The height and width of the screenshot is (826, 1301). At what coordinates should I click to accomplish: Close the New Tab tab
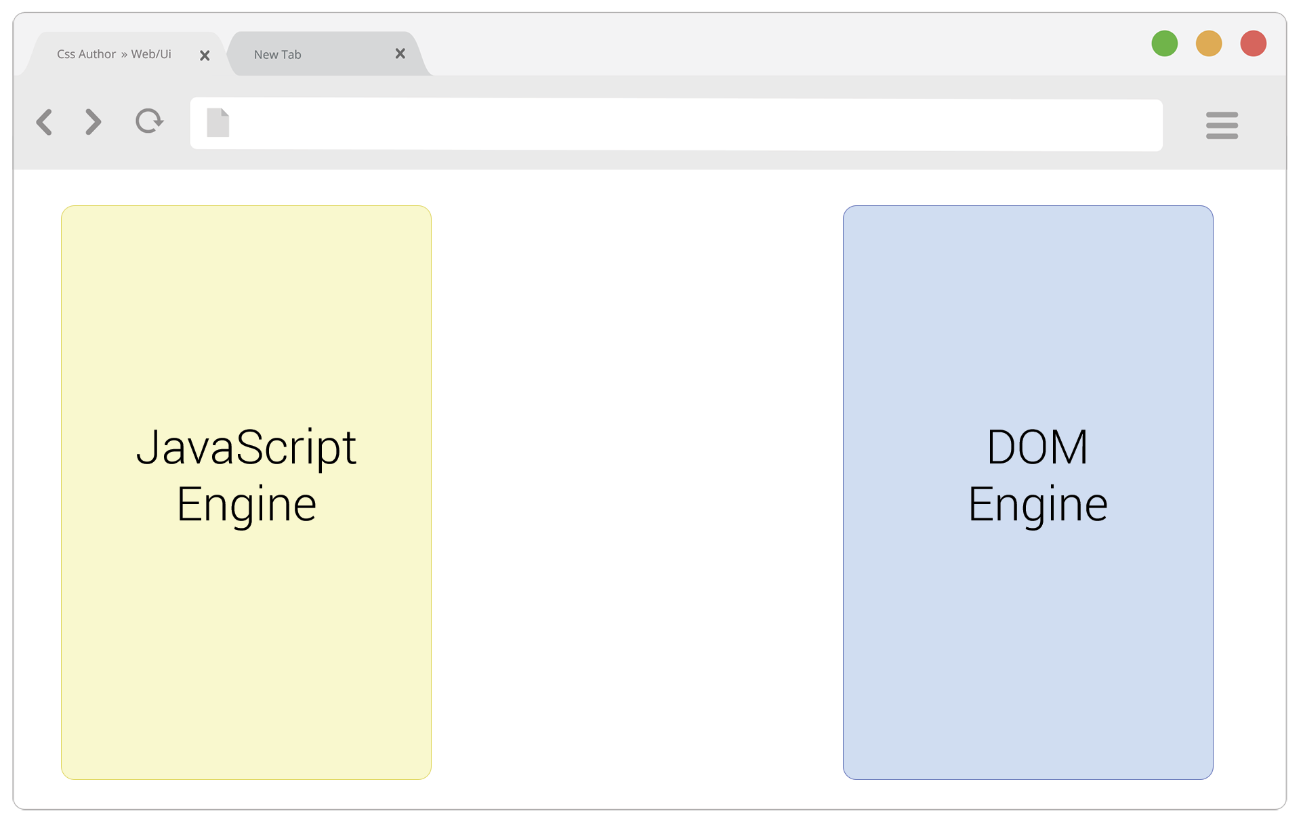click(x=400, y=54)
